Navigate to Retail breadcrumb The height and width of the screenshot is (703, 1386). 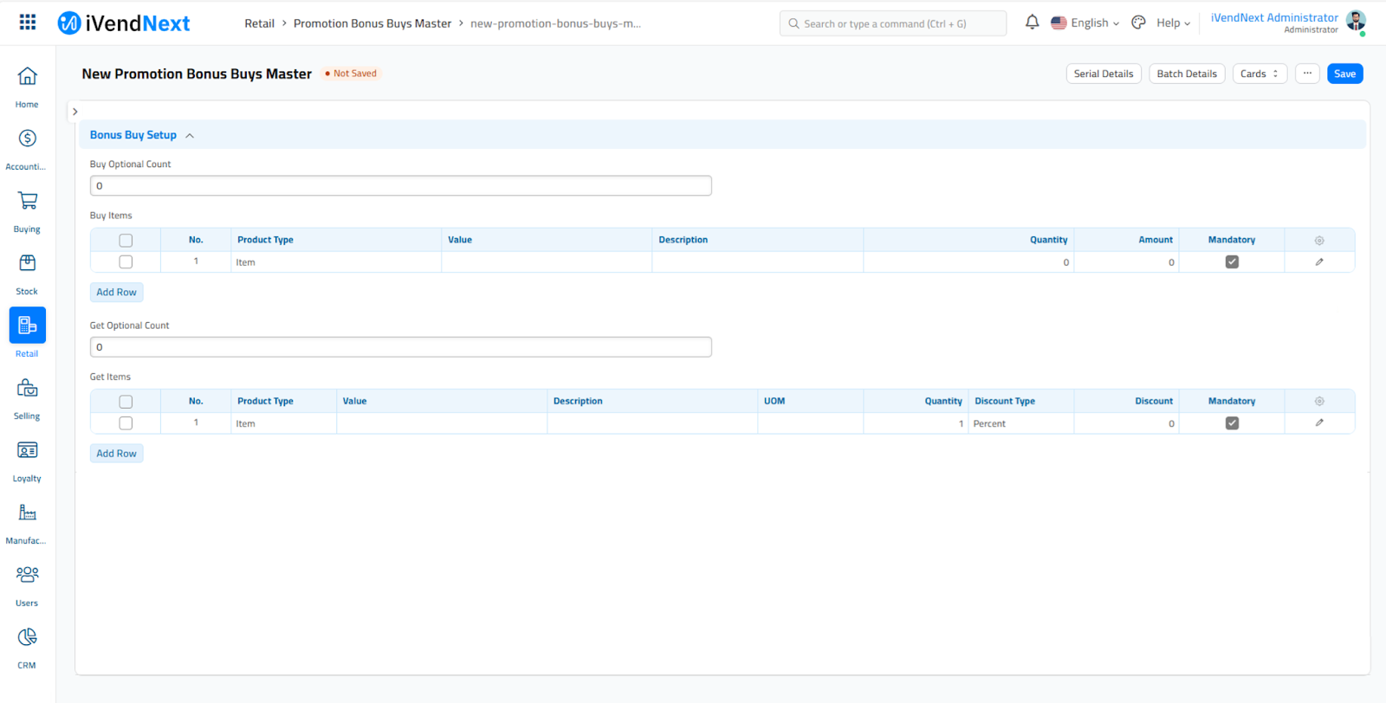[259, 23]
